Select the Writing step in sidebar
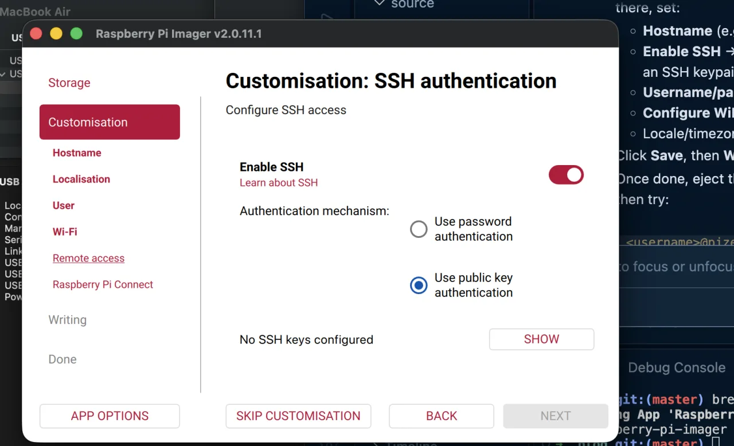This screenshot has height=446, width=734. (68, 320)
